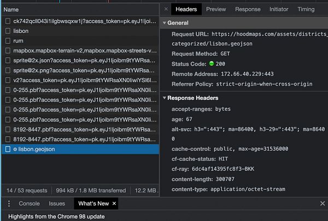Tick the checkbox for v2?access_token request

[8, 80]
